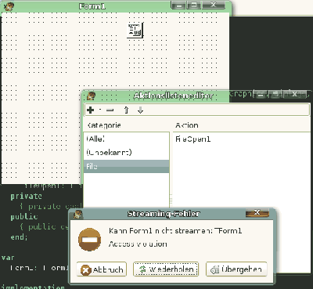Click the 'Access violation' message text
This screenshot has width=313, height=289.
(x=138, y=244)
